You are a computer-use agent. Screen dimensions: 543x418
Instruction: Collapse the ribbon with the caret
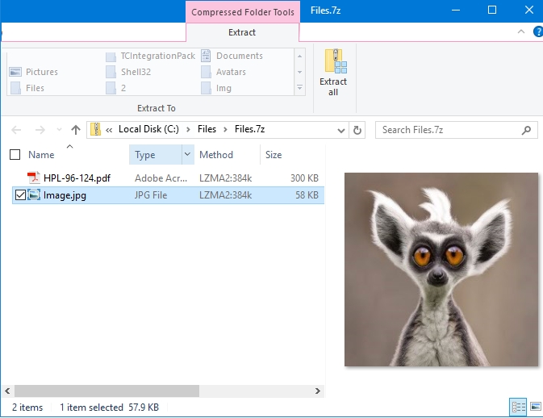[521, 31]
